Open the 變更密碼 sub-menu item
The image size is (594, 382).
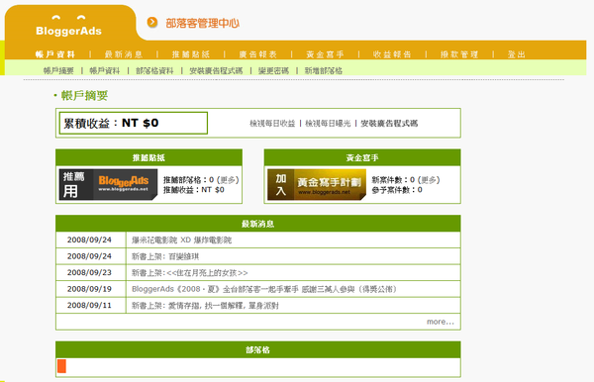273,71
